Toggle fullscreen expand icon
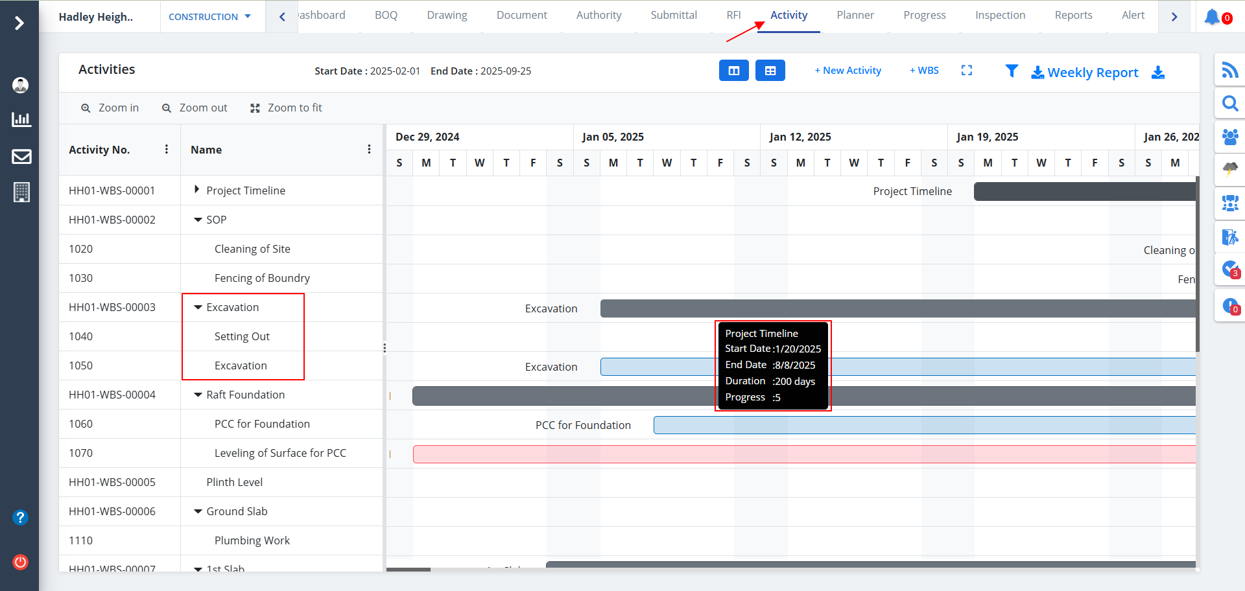Screen dimensions: 1245x591 click(966, 70)
